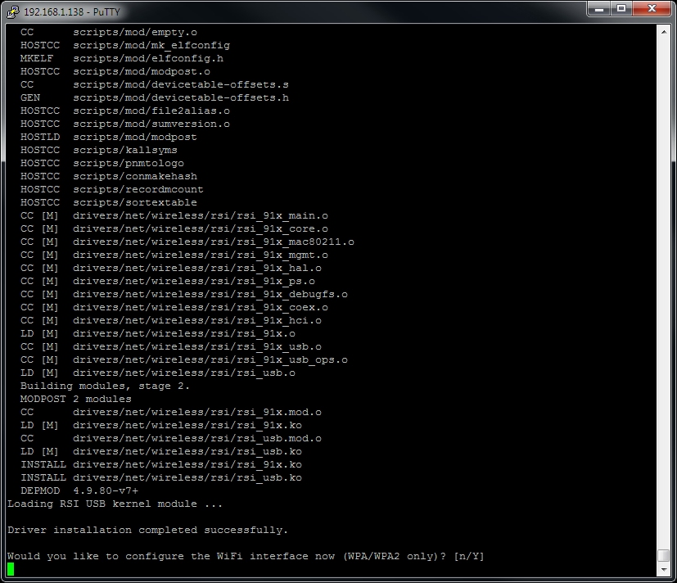The height and width of the screenshot is (583, 677).
Task: Click the LD line ending 'rsi_91x.o'
Action: 158,333
